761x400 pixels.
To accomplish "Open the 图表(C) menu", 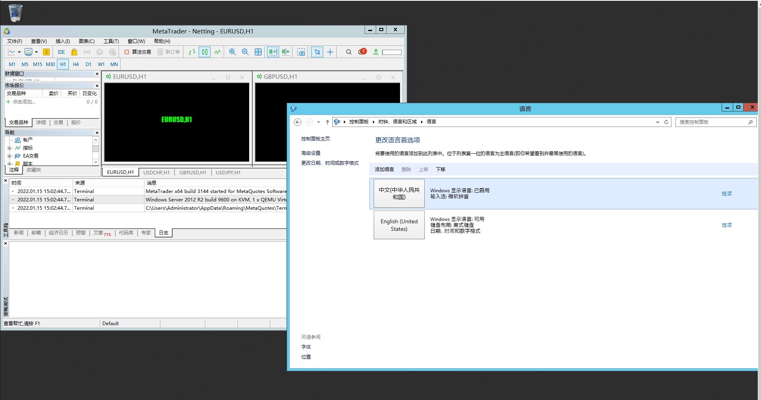I will click(x=86, y=41).
